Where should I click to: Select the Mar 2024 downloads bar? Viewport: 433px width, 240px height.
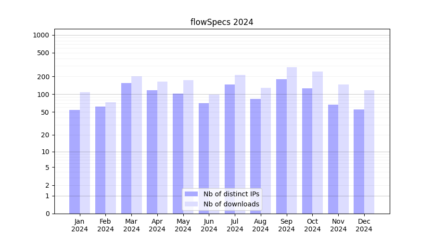[137, 145]
